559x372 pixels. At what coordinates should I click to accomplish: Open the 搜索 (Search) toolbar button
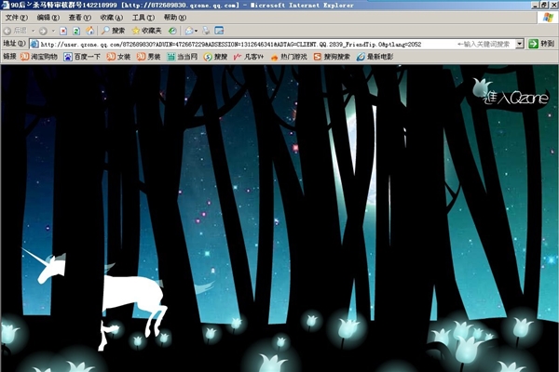113,31
